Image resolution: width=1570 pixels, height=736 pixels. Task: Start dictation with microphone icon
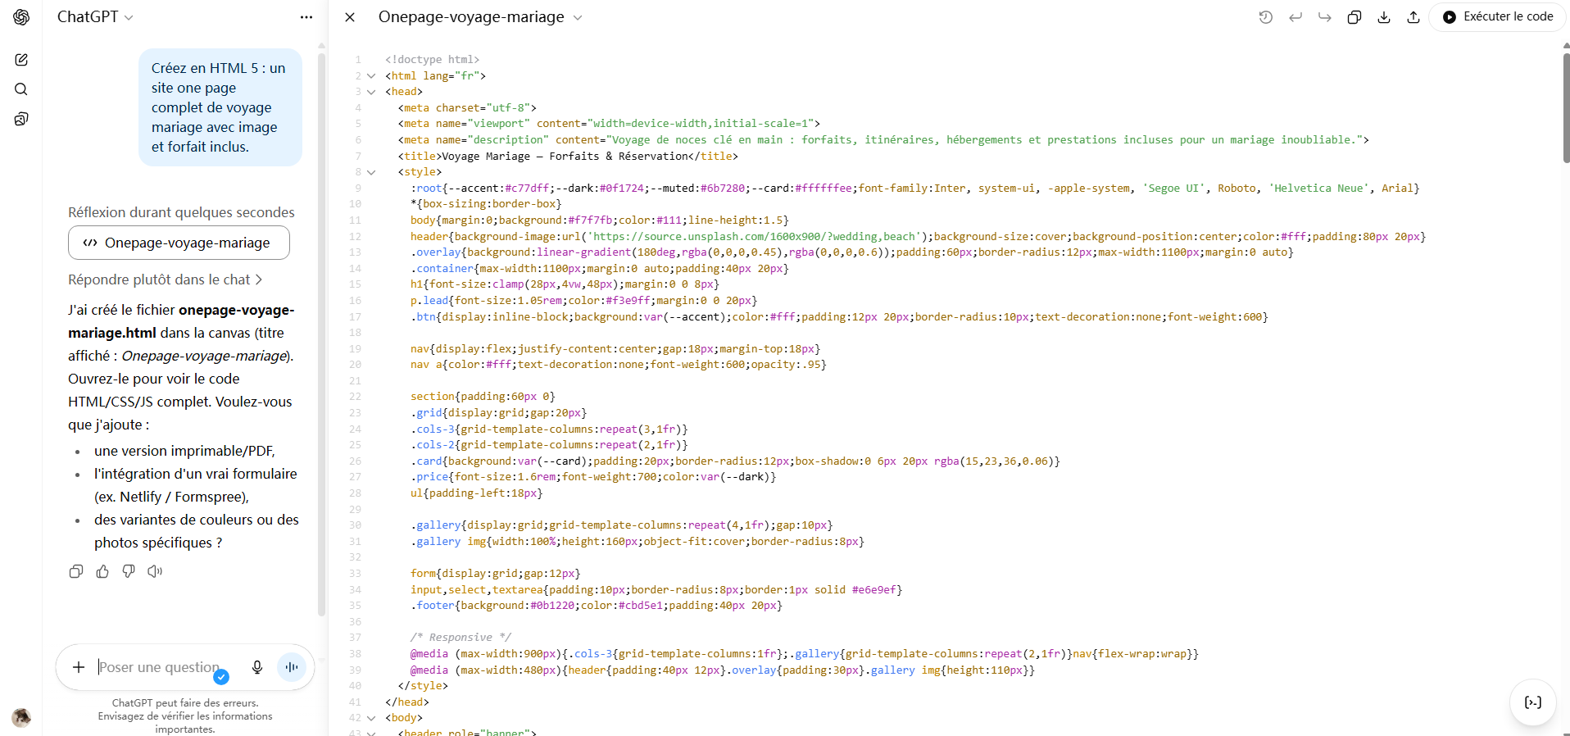click(x=257, y=667)
